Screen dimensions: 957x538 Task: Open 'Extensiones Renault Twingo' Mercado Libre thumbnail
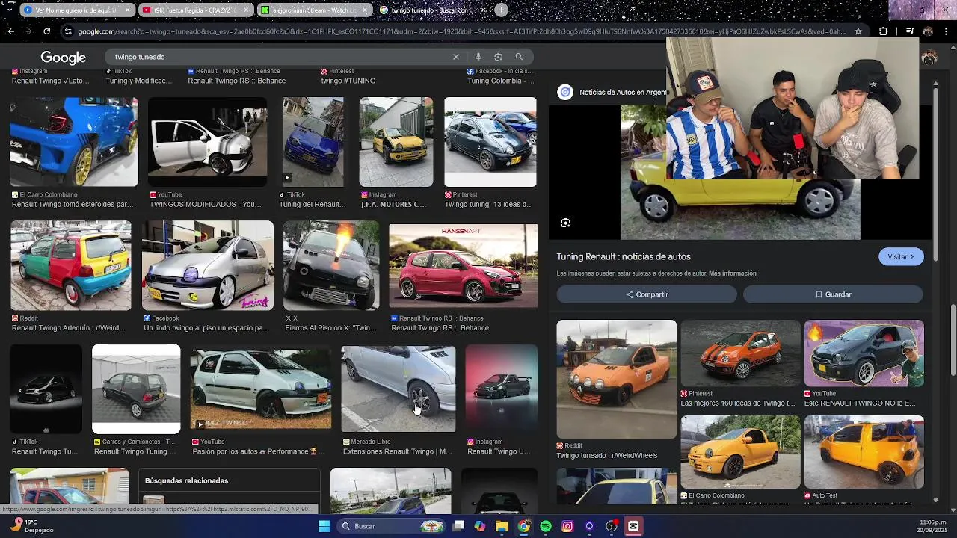(399, 389)
